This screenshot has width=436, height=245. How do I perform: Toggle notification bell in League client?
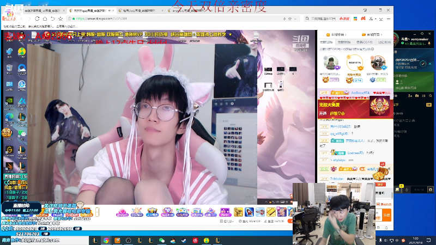point(429,44)
